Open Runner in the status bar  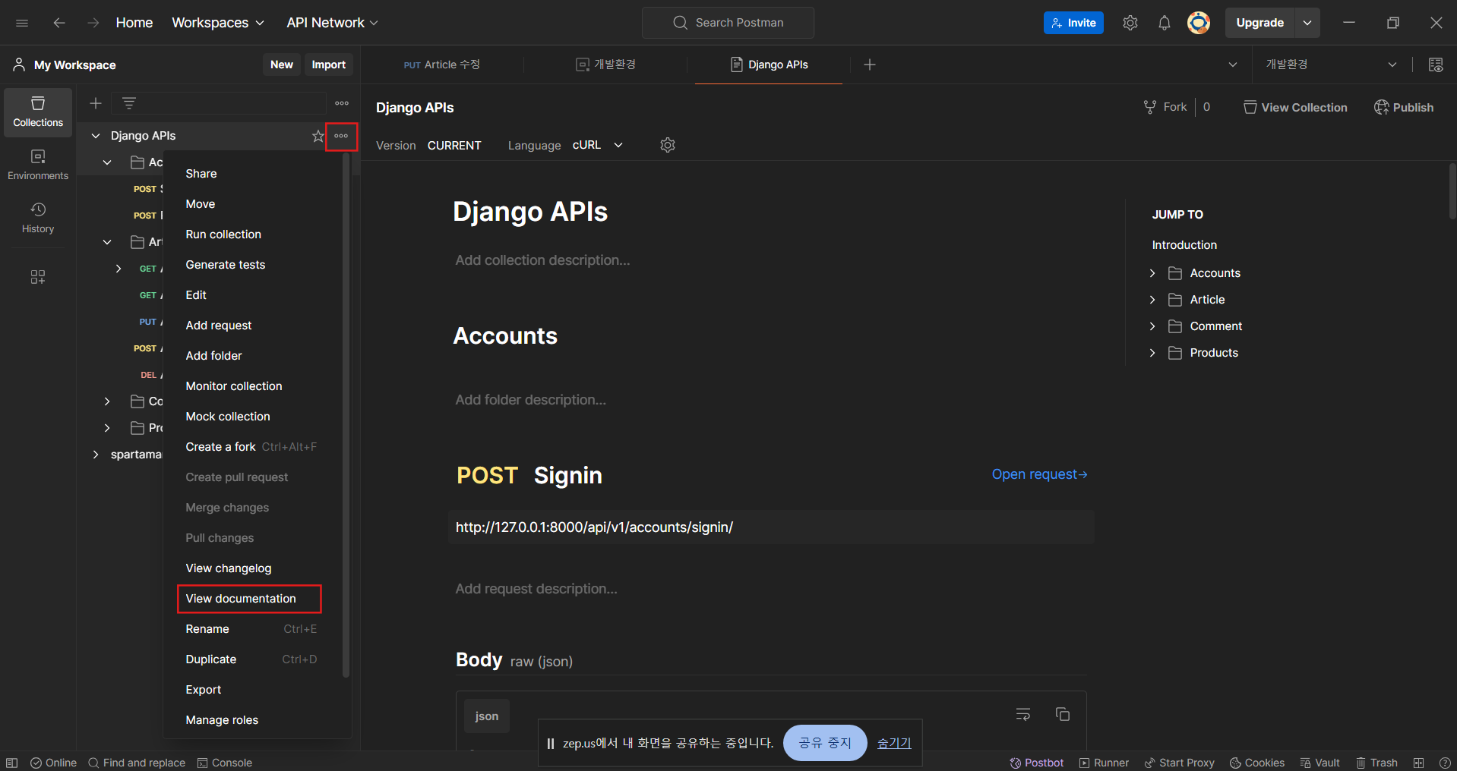[1104, 763]
